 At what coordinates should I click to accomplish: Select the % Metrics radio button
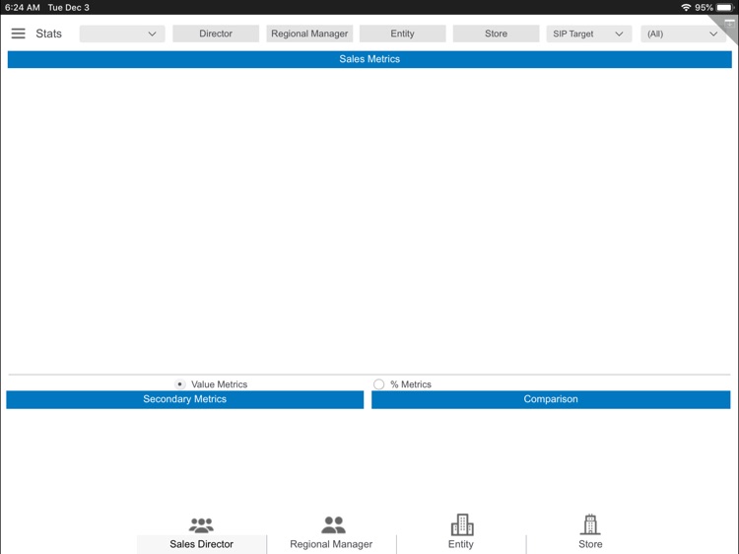click(378, 384)
